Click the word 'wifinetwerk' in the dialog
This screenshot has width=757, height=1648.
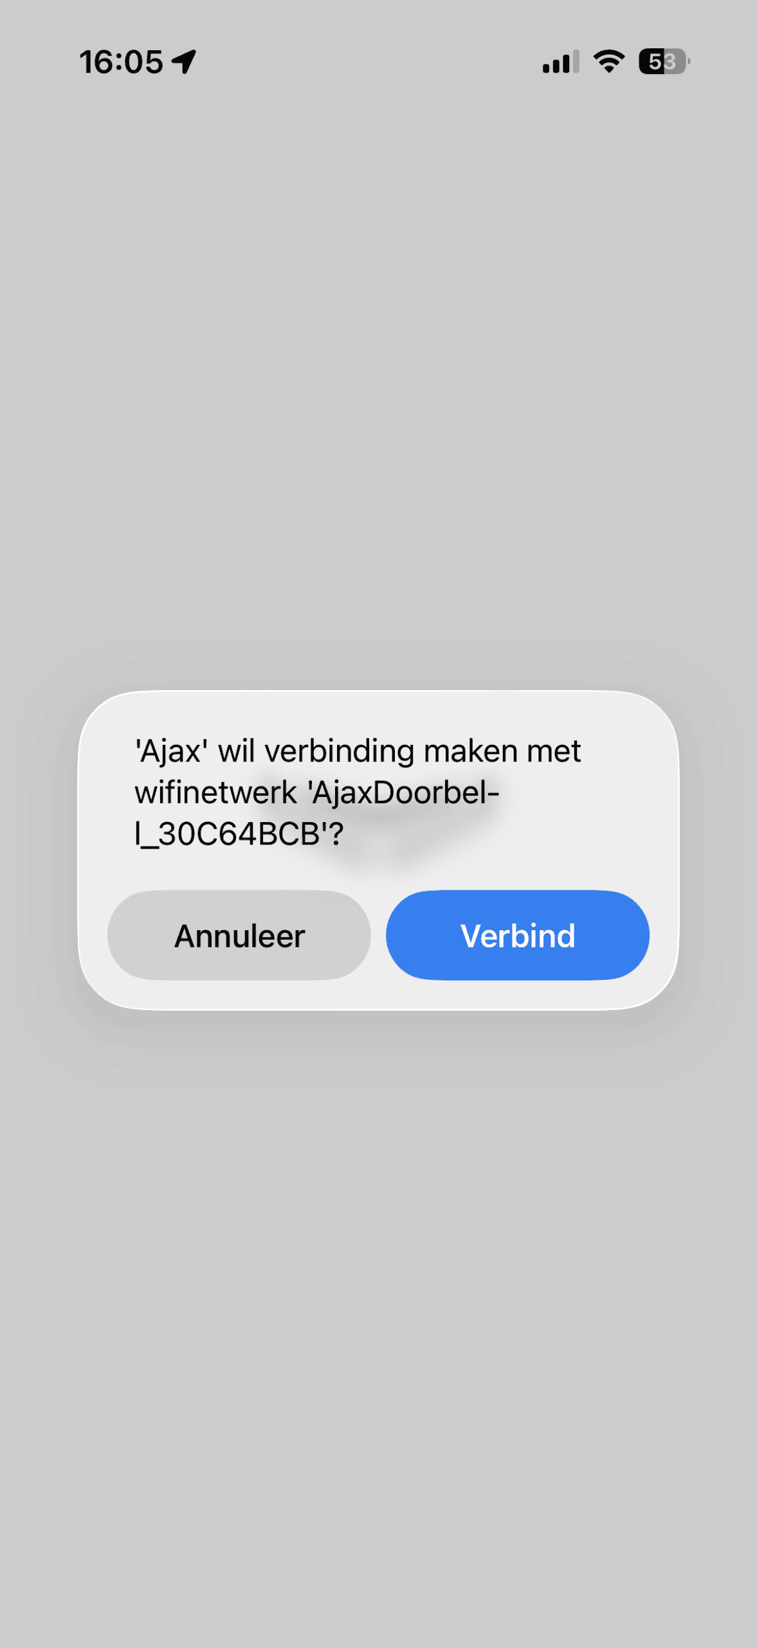[215, 792]
